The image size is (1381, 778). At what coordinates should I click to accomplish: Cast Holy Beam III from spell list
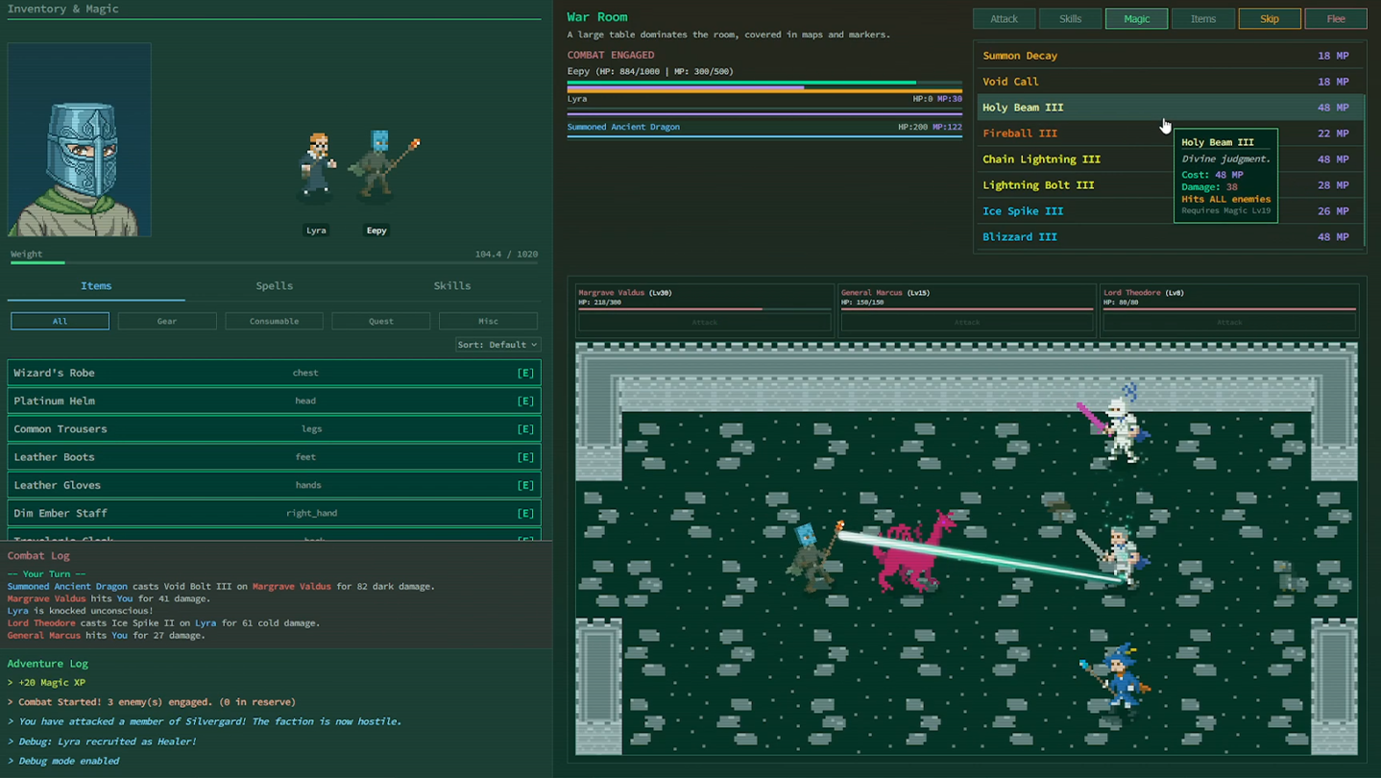pos(1023,108)
